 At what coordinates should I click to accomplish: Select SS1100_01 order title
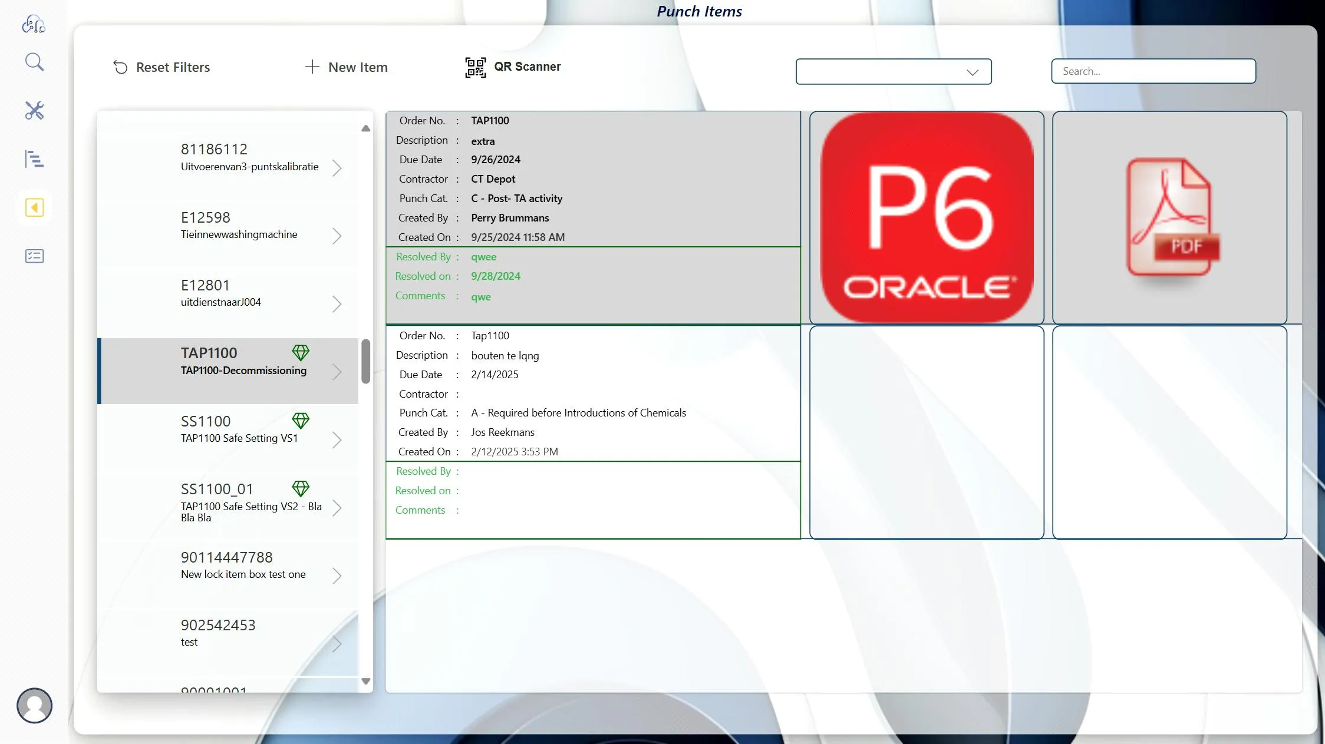[217, 489]
